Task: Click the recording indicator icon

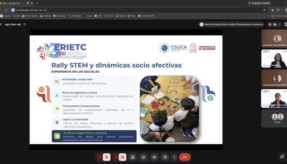Action: tap(270, 24)
